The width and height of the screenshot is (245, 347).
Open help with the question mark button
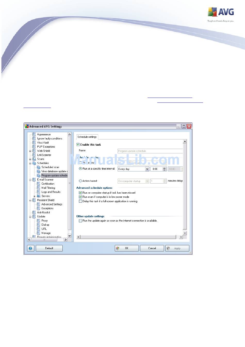tap(30, 248)
